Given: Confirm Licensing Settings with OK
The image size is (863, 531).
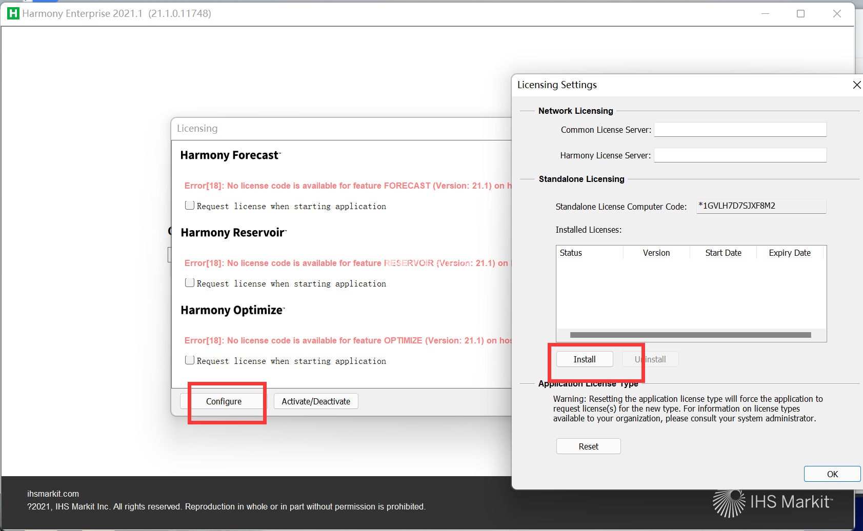Looking at the screenshot, I should click(832, 474).
